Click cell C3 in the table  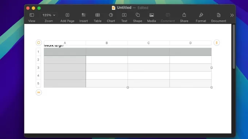click(x=149, y=68)
